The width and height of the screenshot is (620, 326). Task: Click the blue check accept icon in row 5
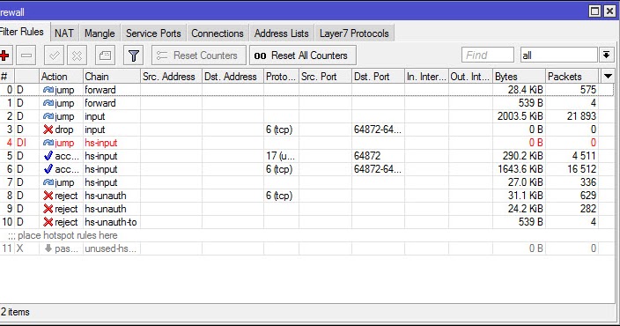coord(48,156)
